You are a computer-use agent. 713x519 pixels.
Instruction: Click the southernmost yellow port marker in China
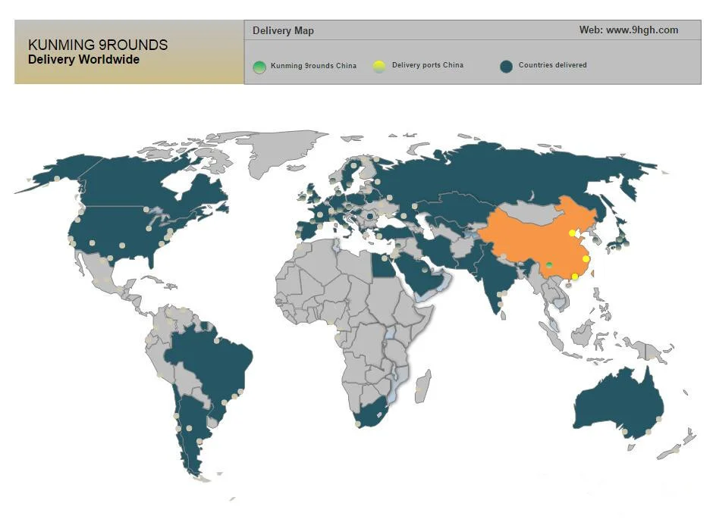tap(574, 277)
